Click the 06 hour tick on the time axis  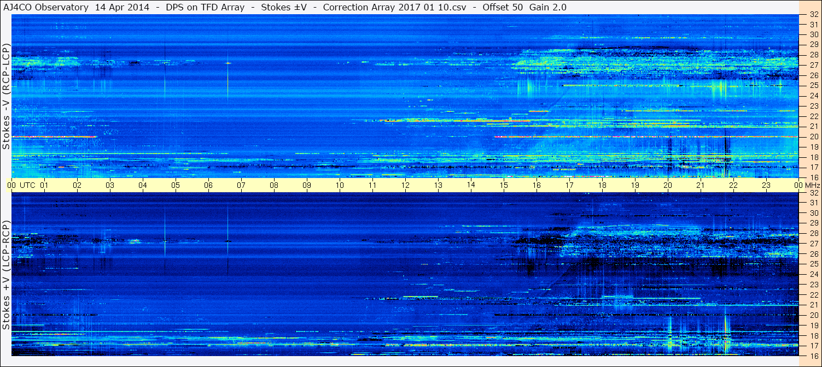(x=208, y=185)
